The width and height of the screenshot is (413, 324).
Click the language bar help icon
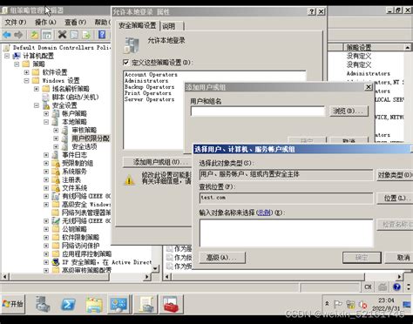tap(396, 287)
